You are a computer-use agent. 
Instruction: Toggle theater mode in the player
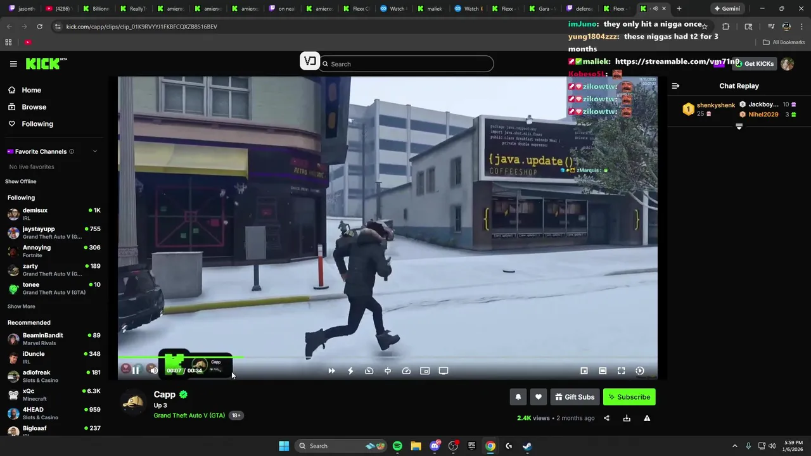603,371
